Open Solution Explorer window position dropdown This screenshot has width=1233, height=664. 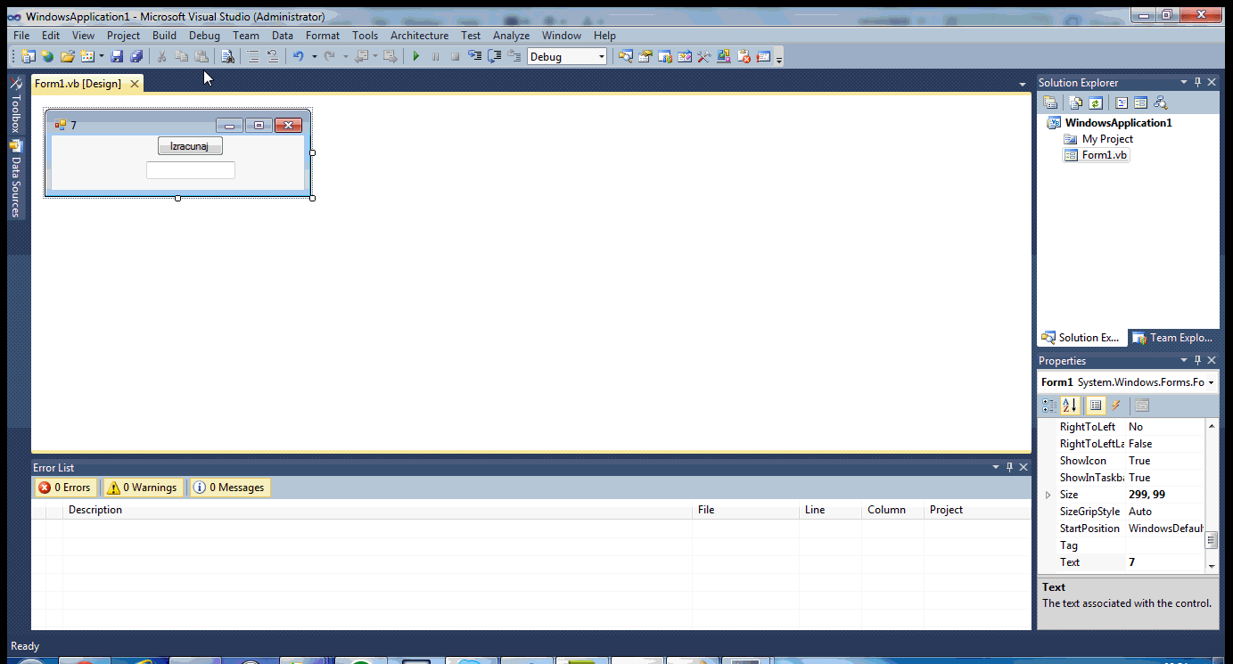[1184, 82]
